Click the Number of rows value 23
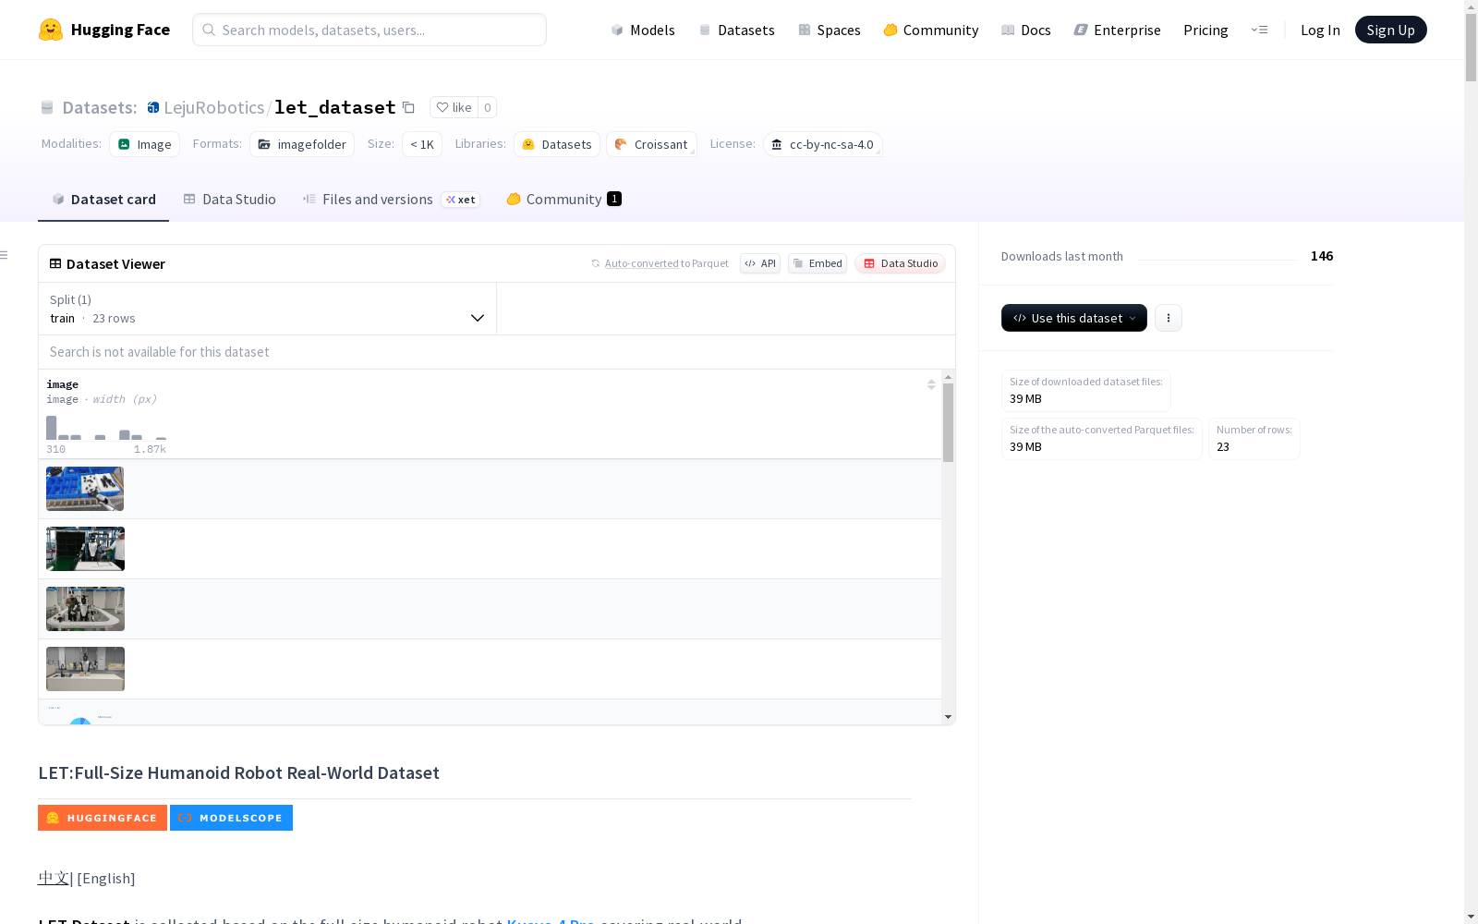The height and width of the screenshot is (924, 1478). tap(1223, 447)
